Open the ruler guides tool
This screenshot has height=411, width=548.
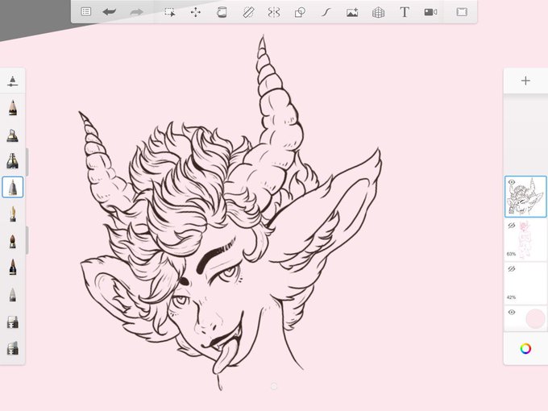tap(248, 12)
